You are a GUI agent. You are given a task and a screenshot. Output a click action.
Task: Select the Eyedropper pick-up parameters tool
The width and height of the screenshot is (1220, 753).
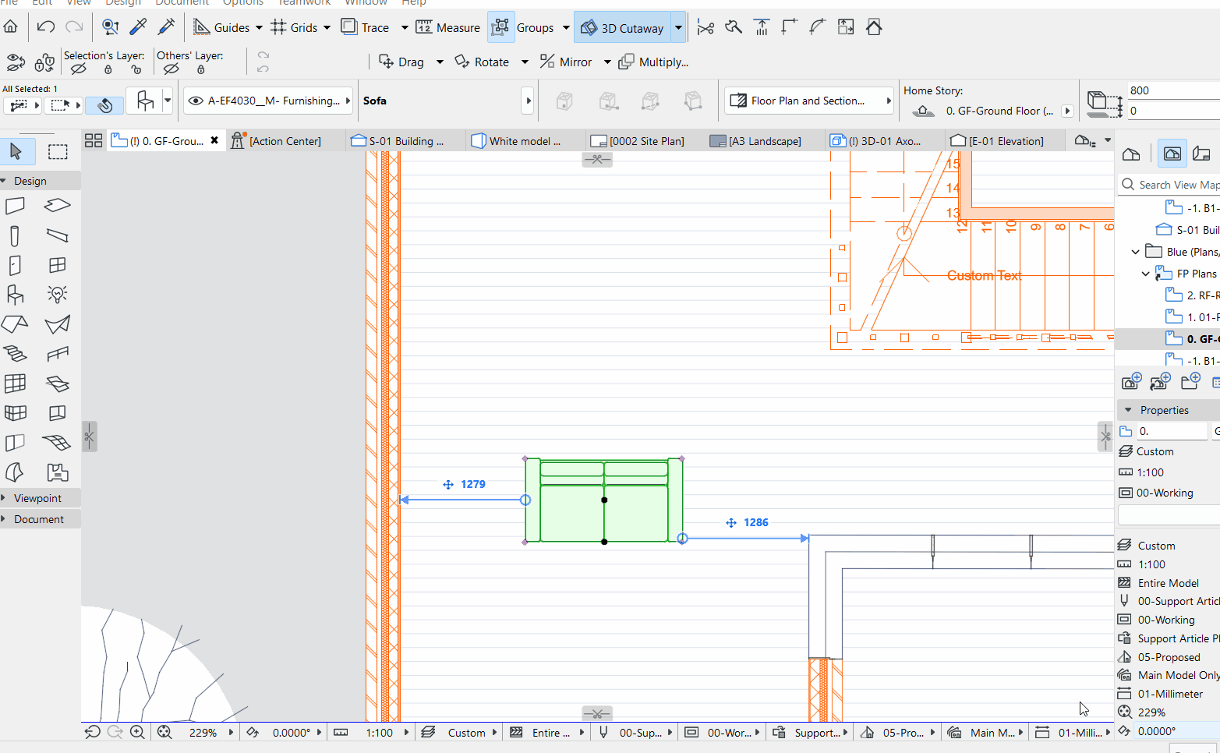[138, 27]
